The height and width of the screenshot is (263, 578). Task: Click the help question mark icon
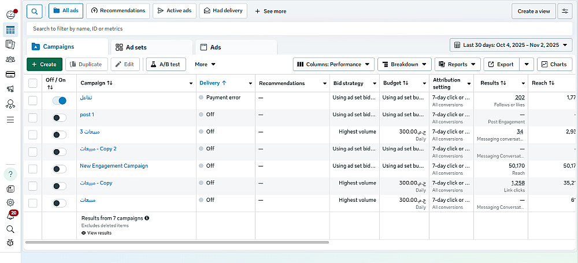click(10, 173)
